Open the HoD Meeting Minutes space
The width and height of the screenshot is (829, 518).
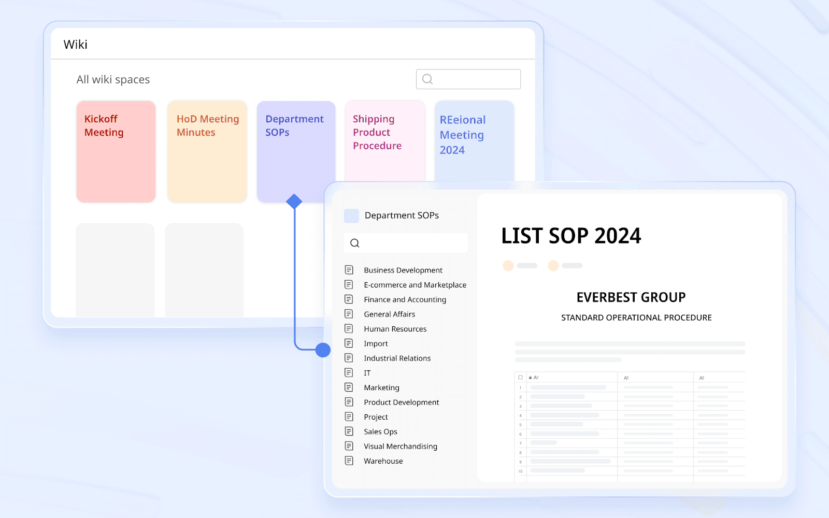click(x=207, y=151)
